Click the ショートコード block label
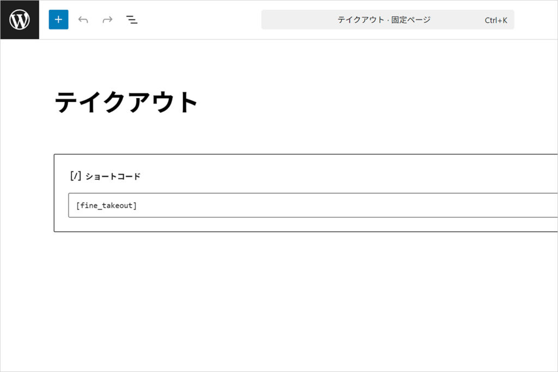Viewport: 558px width, 372px height. pyautogui.click(x=113, y=176)
